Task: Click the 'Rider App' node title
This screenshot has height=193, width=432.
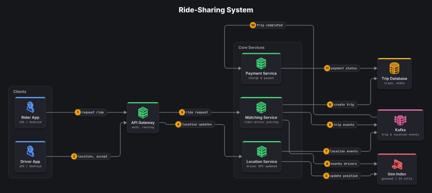Action: (x=30, y=117)
